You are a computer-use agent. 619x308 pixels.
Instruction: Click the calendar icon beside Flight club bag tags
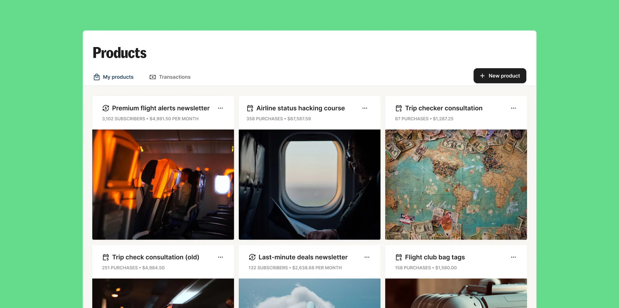point(399,257)
